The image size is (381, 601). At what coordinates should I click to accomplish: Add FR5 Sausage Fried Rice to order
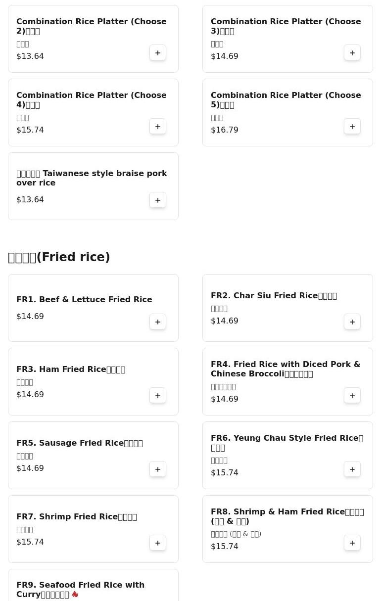point(158,469)
